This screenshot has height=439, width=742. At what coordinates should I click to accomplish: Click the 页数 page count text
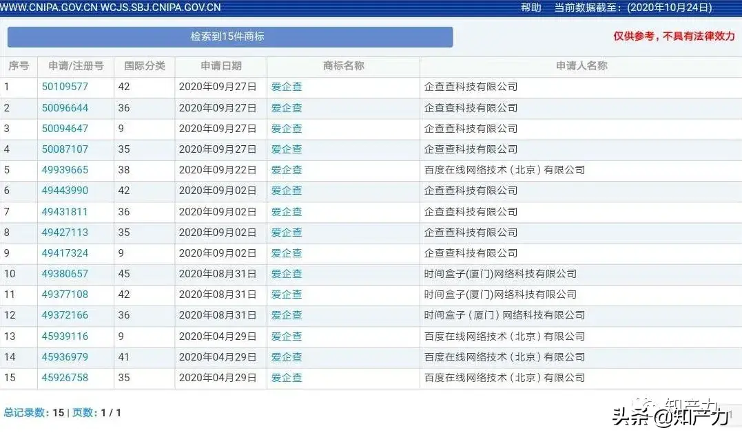(x=96, y=413)
